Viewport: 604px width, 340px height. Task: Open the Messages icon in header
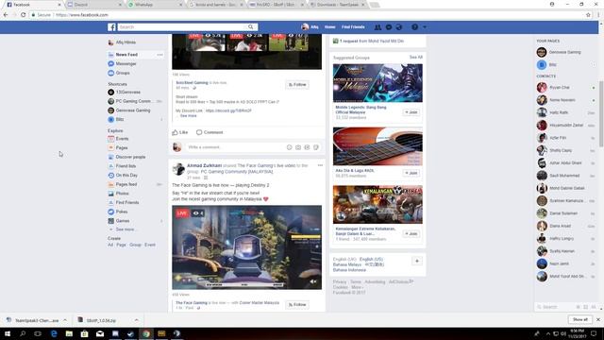[389, 27]
